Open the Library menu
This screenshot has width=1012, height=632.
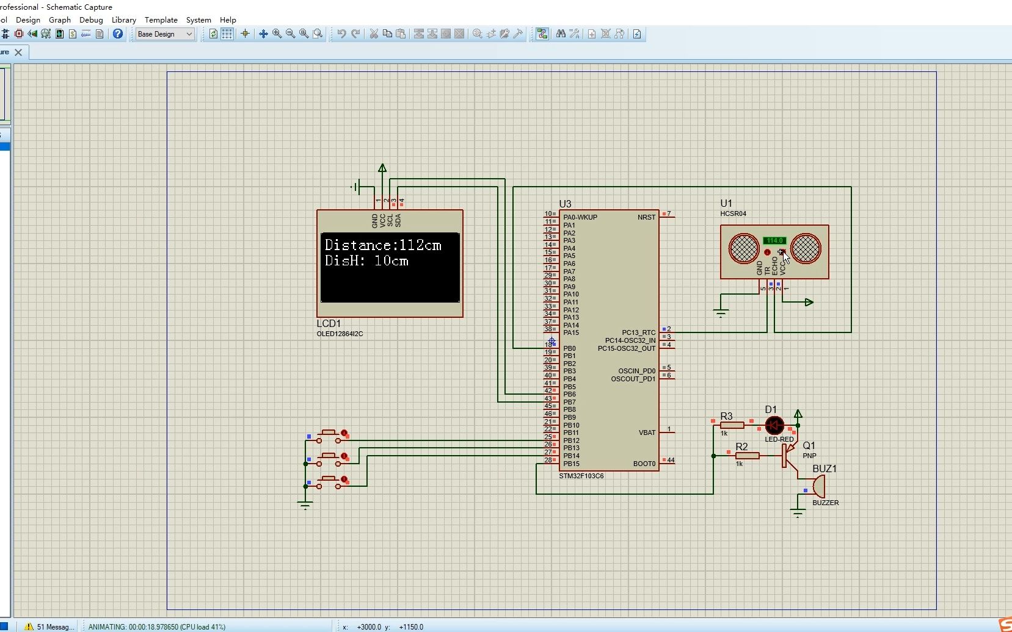pos(124,20)
